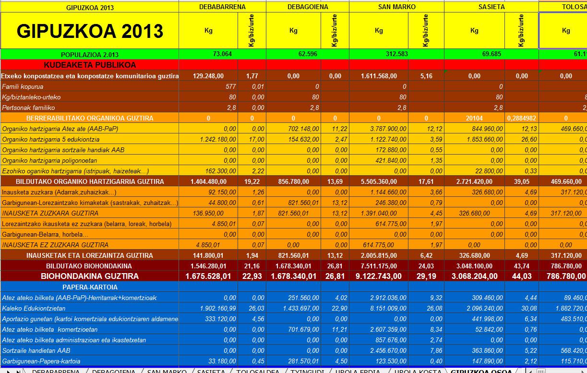Screen dimensions: 587x373
Task: Select the value 857.676,00
Action: click(379, 340)
